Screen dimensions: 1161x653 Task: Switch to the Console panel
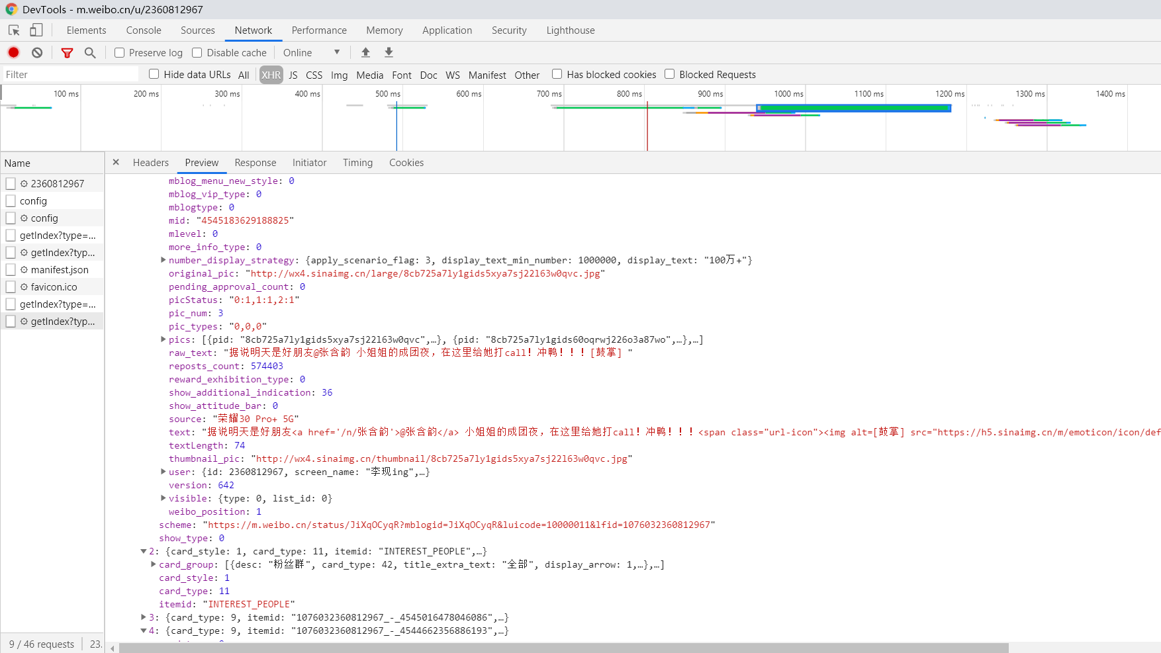pyautogui.click(x=144, y=30)
